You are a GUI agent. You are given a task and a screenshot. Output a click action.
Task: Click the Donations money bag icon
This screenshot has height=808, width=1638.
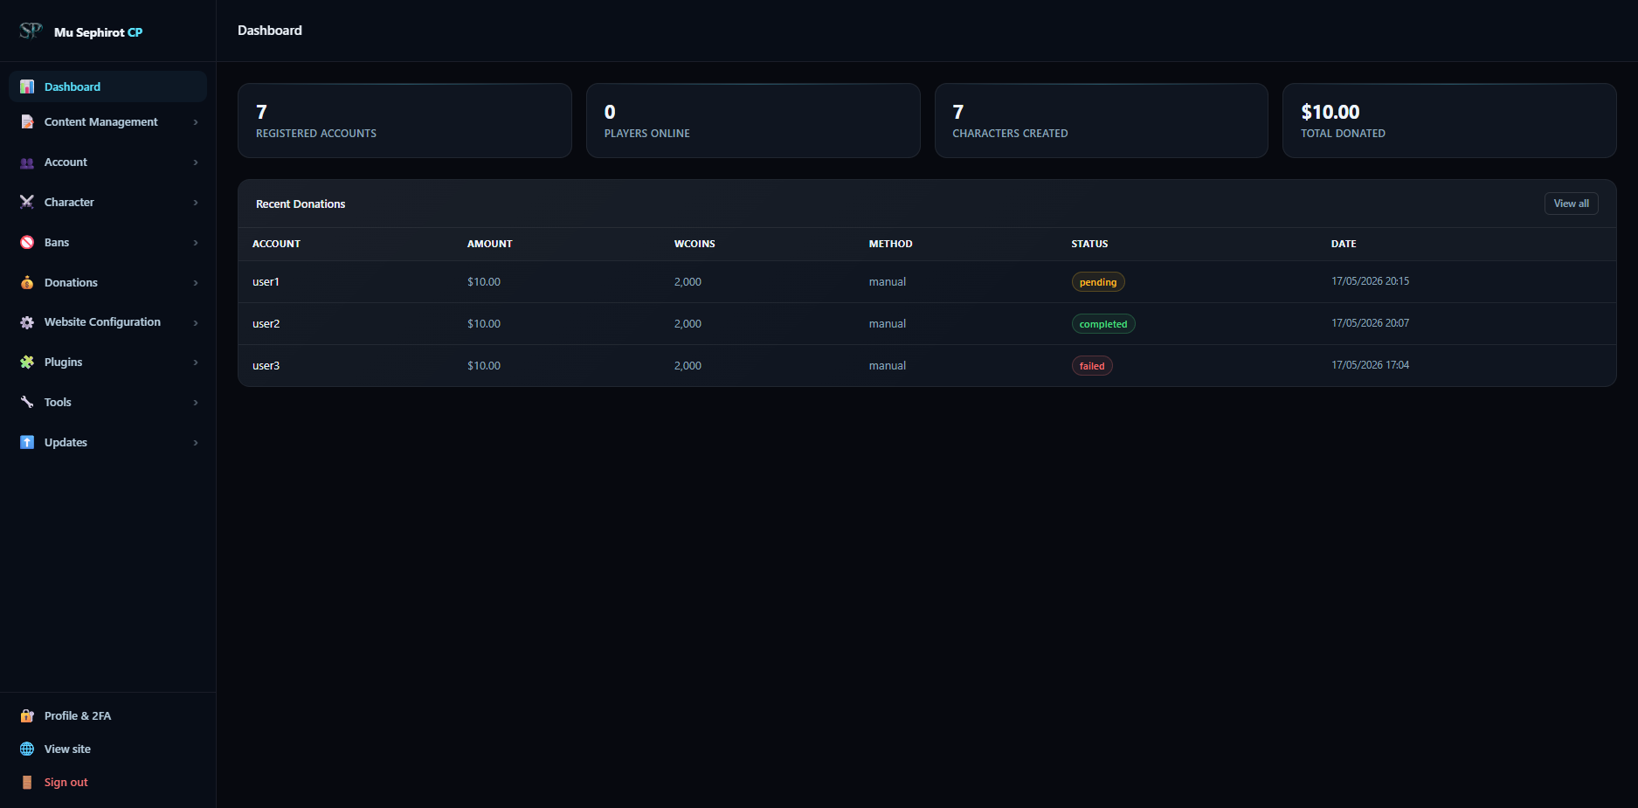[27, 282]
